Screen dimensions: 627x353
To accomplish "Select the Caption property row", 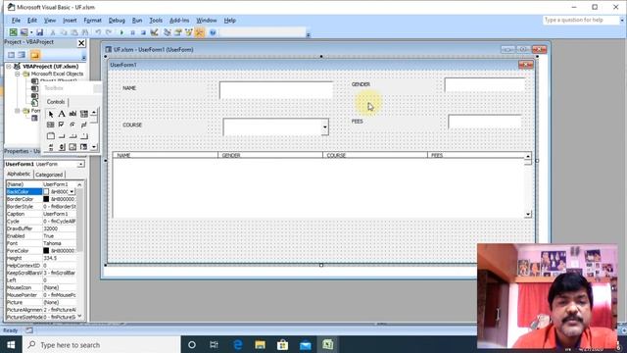I will coord(41,214).
